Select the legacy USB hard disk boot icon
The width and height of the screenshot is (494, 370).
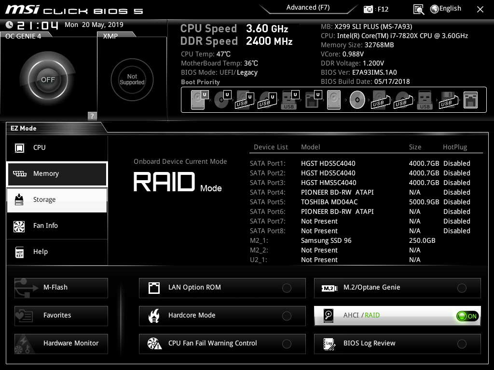(x=381, y=100)
